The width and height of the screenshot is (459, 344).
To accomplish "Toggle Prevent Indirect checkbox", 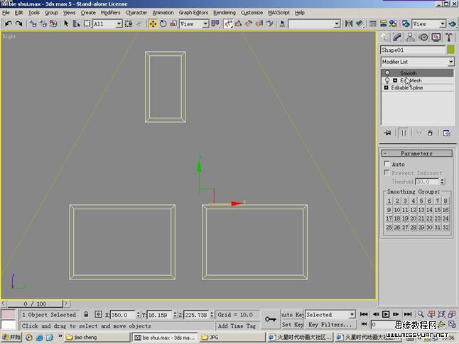I will click(387, 172).
